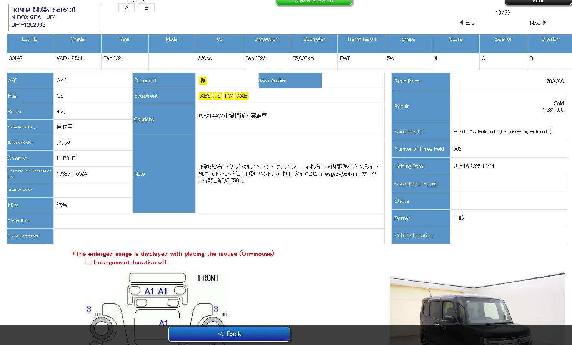This screenshot has height=345, width=572.
Task: Click the vehicle title box HONDA N BOX
Action: point(54,18)
